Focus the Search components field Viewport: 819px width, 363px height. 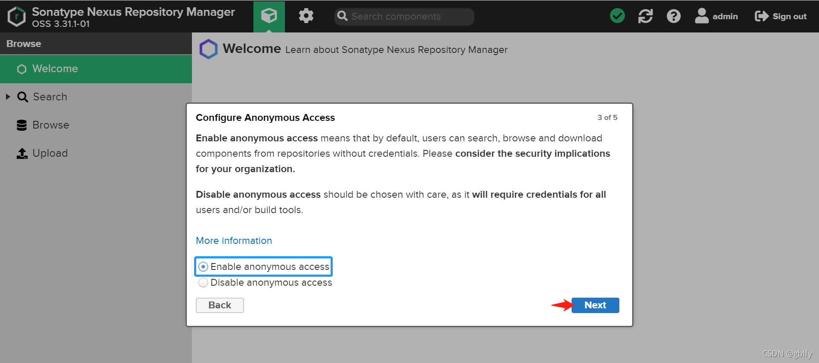click(404, 16)
